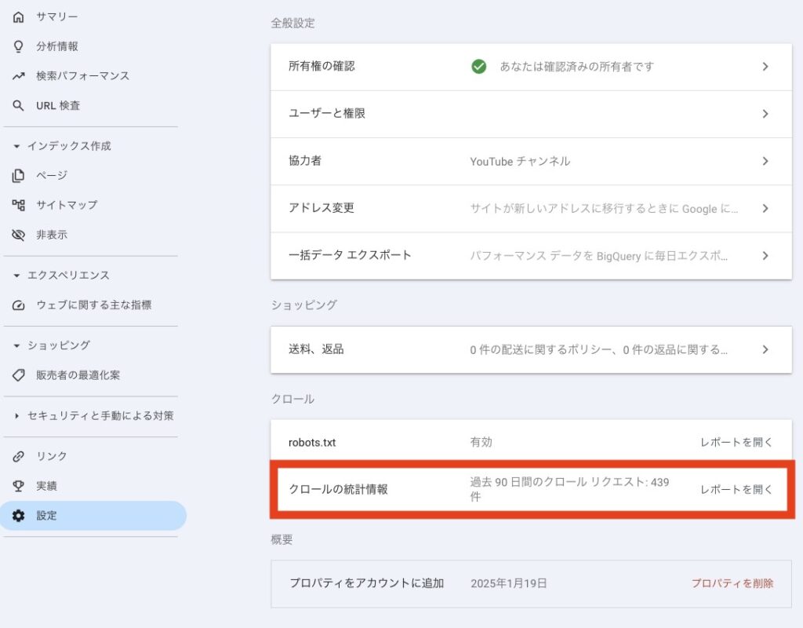
Task: Click the 検索パフォーマンス trend icon
Action: coord(19,76)
